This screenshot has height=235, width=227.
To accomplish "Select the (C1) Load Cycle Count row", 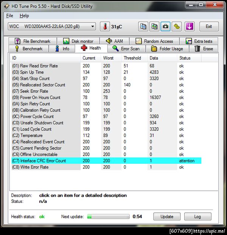I will 106,129.
